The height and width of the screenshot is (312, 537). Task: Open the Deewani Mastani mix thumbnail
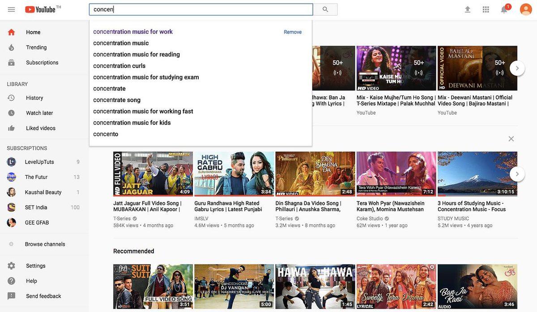tap(477, 68)
